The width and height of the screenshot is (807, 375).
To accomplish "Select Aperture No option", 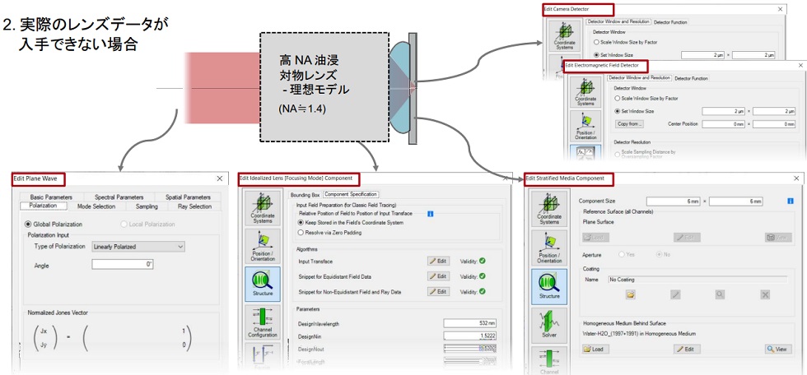I will pos(663,254).
